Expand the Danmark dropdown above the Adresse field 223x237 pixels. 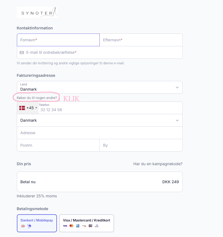pyautogui.click(x=99, y=120)
